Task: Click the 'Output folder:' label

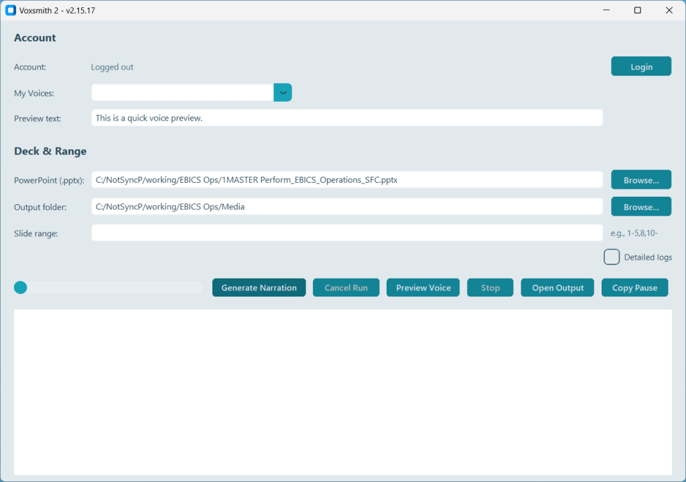Action: [x=40, y=207]
